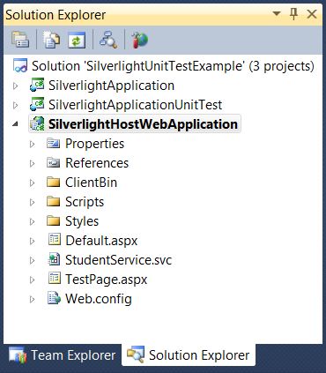This screenshot has width=326, height=373.
Task: Expand the ClientBin folder
Action: (33, 183)
